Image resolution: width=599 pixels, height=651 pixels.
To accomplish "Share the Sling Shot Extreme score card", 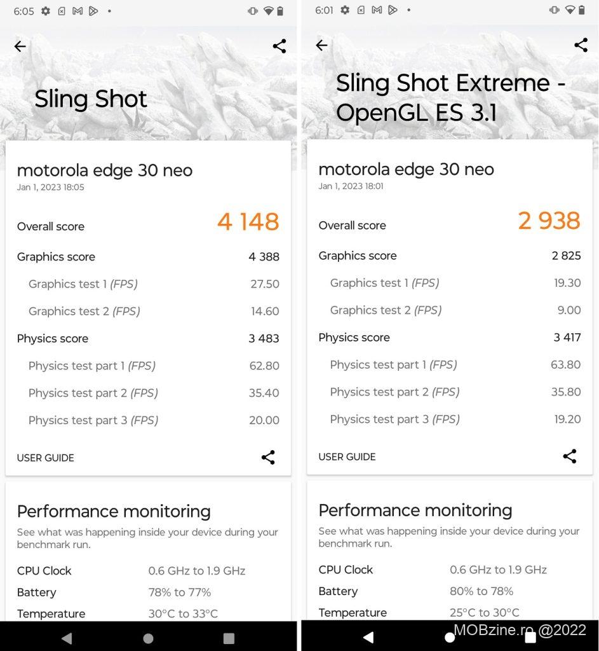I will [x=570, y=456].
